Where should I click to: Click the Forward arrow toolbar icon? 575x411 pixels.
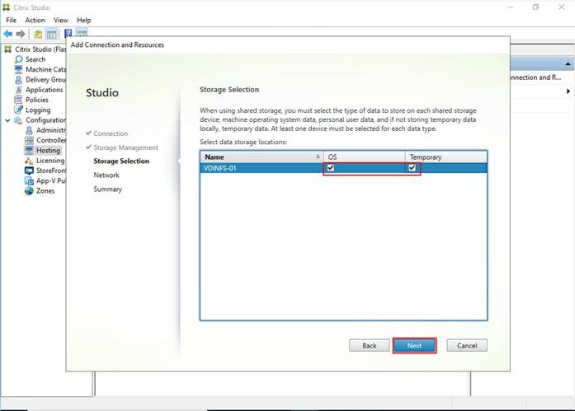21,34
